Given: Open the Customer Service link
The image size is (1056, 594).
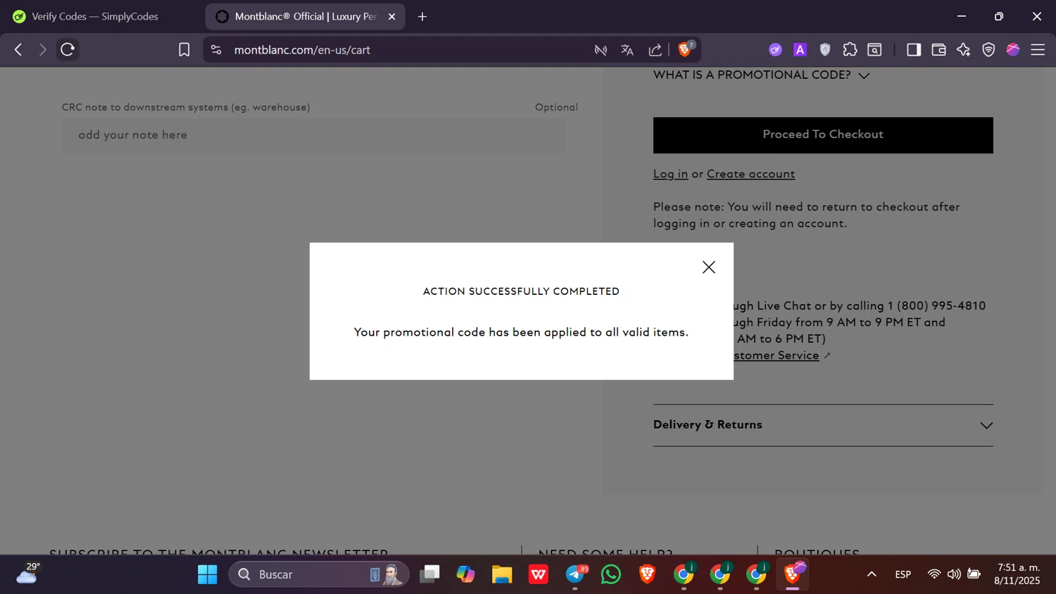Looking at the screenshot, I should [x=776, y=355].
